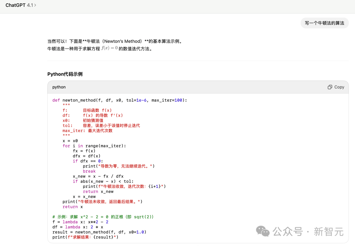Click the inline f(x)=0 math formula
The image size is (355, 246).
coord(109,48)
